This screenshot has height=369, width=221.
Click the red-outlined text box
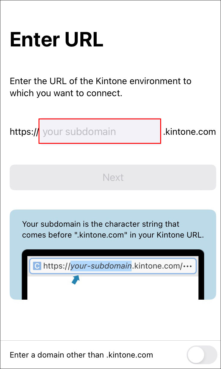[x=99, y=131]
